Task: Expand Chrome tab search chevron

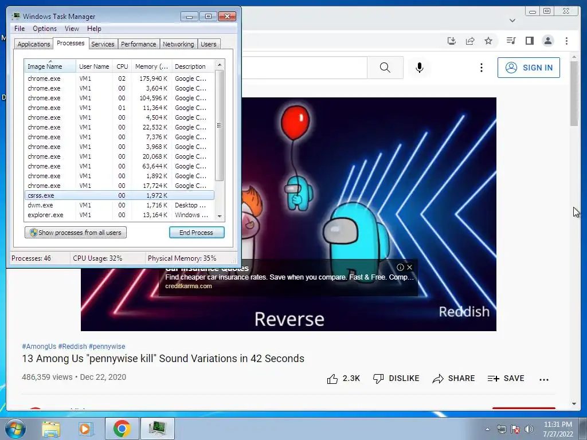Action: click(512, 20)
